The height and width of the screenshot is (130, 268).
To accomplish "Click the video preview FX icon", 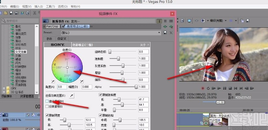I will 197,21.
